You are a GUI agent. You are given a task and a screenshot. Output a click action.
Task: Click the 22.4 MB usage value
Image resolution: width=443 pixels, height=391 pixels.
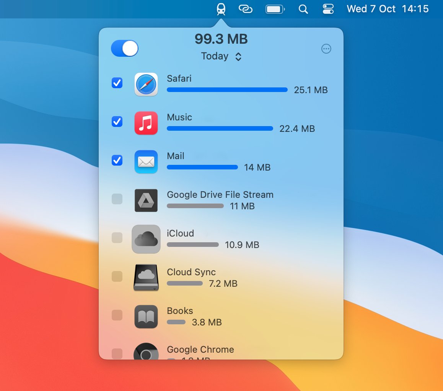point(297,129)
